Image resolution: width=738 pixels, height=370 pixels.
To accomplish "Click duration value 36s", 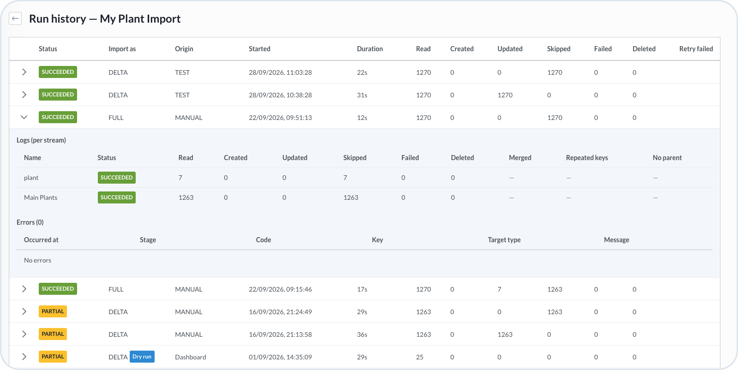I will (x=362, y=334).
